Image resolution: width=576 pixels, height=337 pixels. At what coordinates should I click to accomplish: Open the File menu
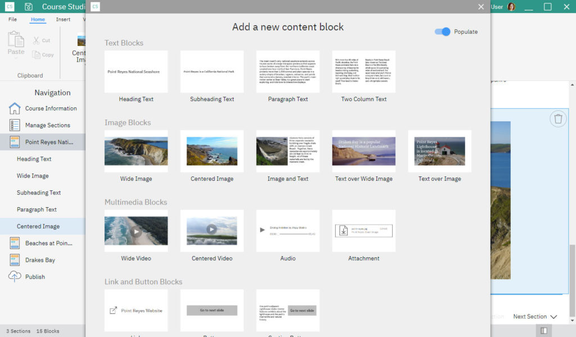coord(12,20)
